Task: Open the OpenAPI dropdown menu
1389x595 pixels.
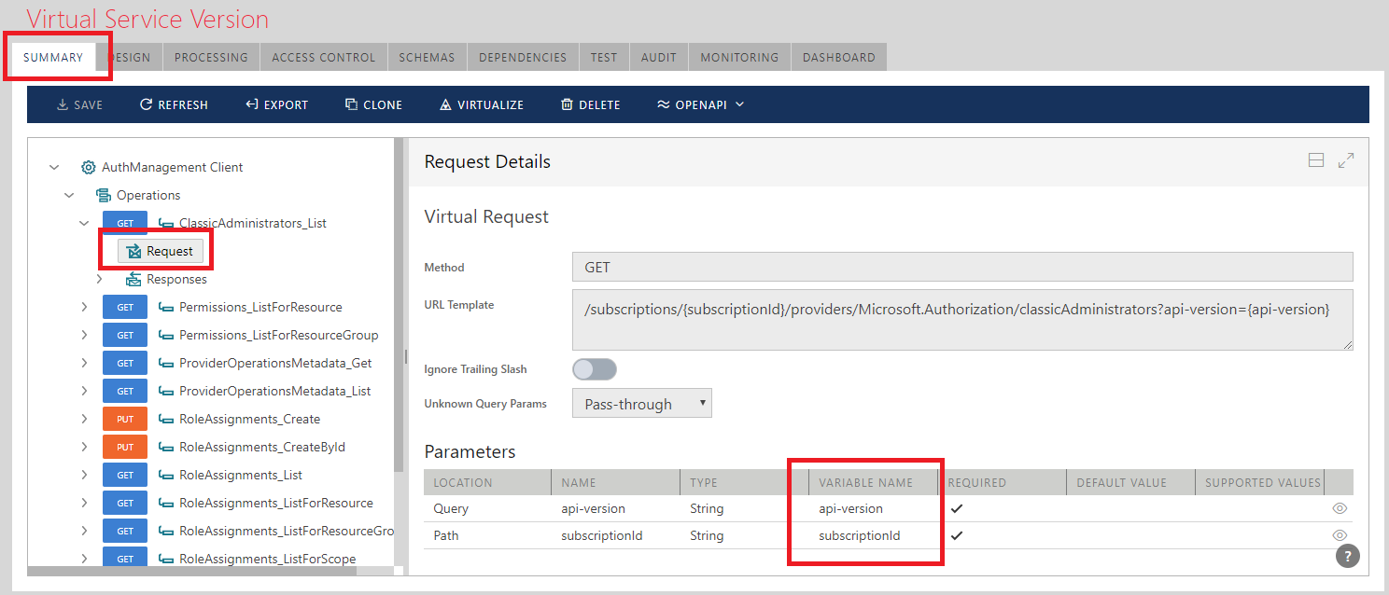Action: pyautogui.click(x=700, y=105)
